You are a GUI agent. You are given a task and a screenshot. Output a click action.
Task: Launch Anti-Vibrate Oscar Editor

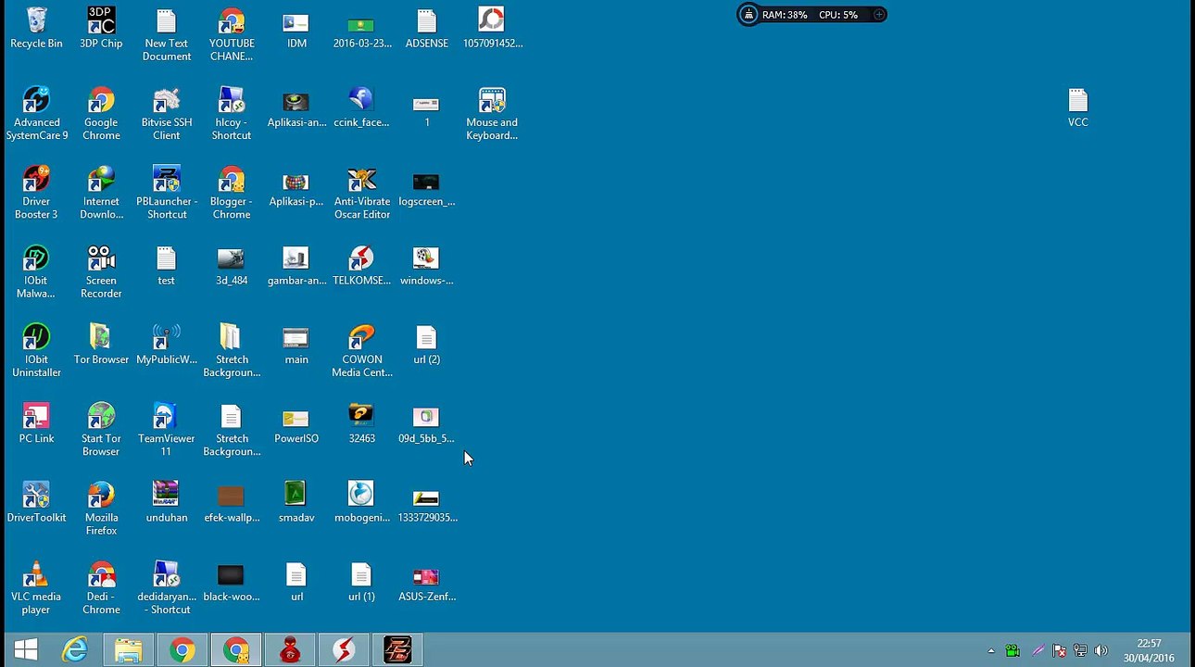pos(362,192)
